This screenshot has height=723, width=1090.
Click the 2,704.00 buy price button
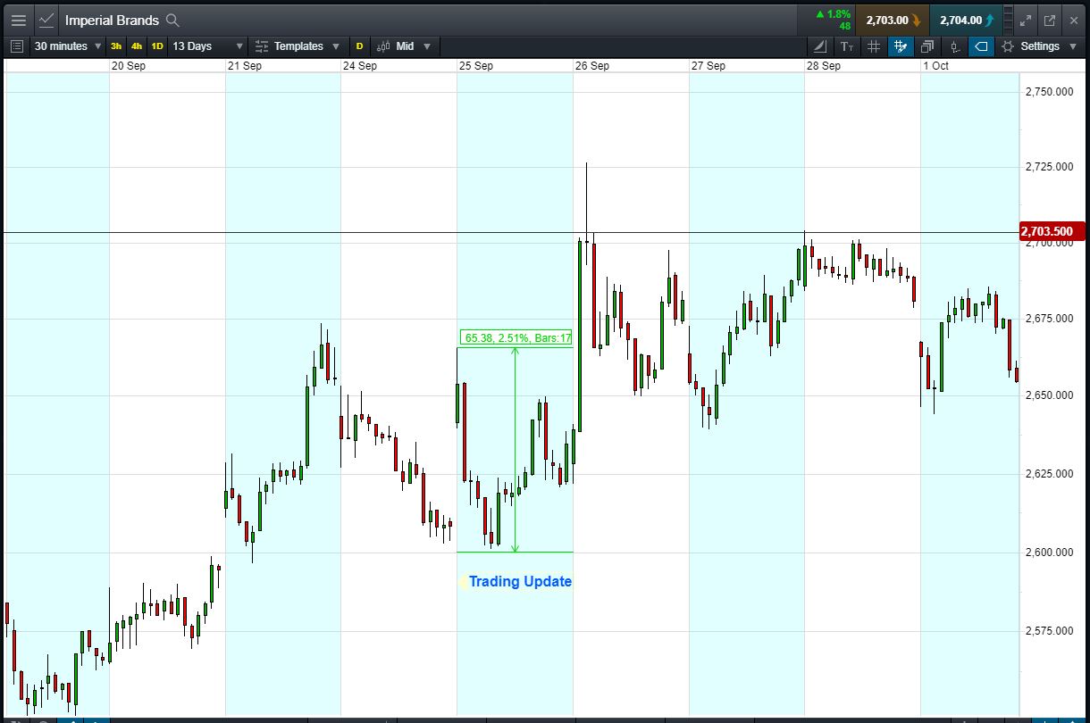point(965,20)
